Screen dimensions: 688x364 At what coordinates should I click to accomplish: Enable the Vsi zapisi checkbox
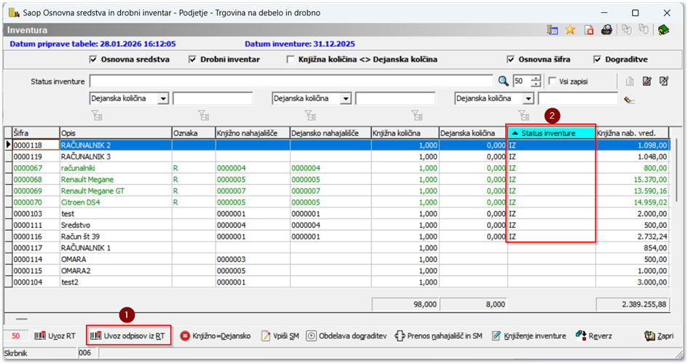point(553,81)
